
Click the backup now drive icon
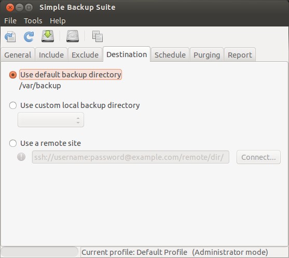tap(48, 36)
